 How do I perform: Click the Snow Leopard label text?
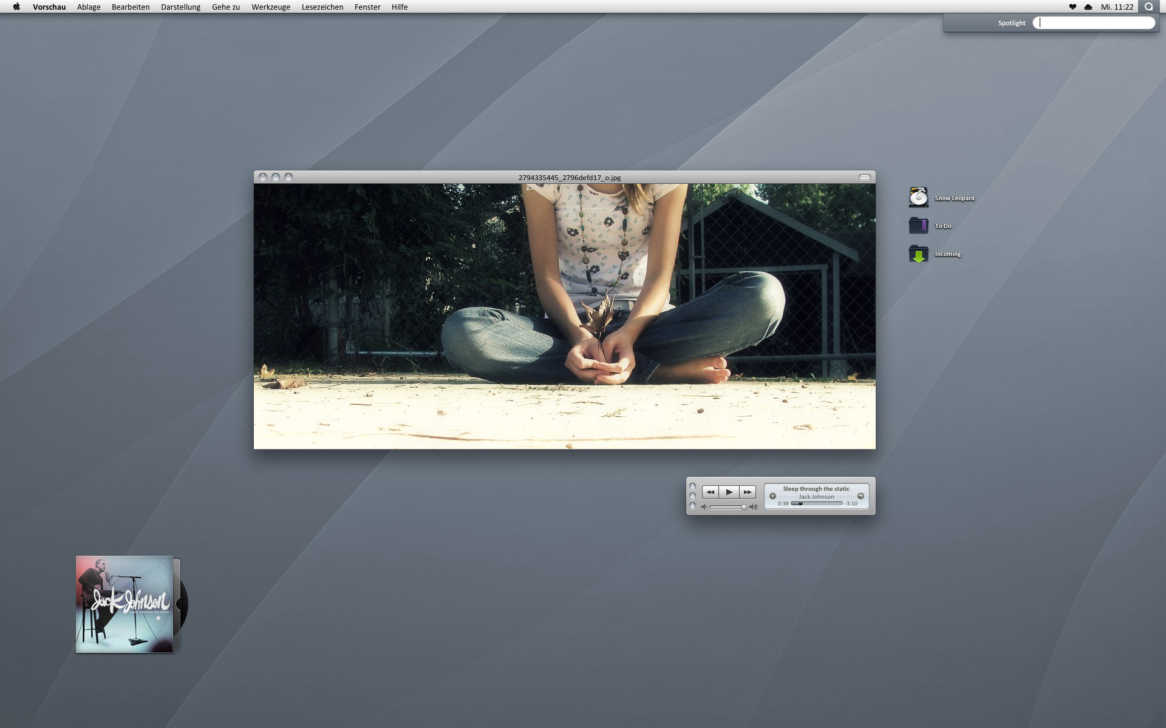click(954, 198)
